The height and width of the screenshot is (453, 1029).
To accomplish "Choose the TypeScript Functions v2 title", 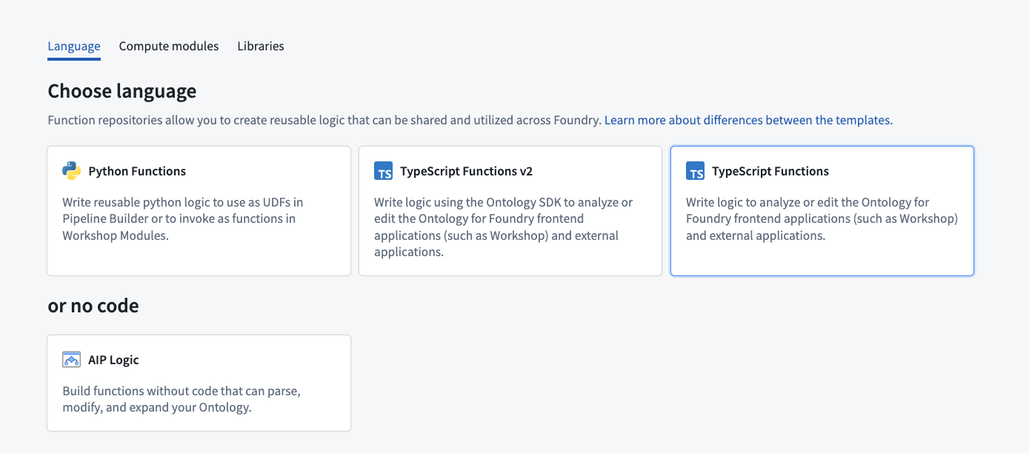I will (466, 171).
